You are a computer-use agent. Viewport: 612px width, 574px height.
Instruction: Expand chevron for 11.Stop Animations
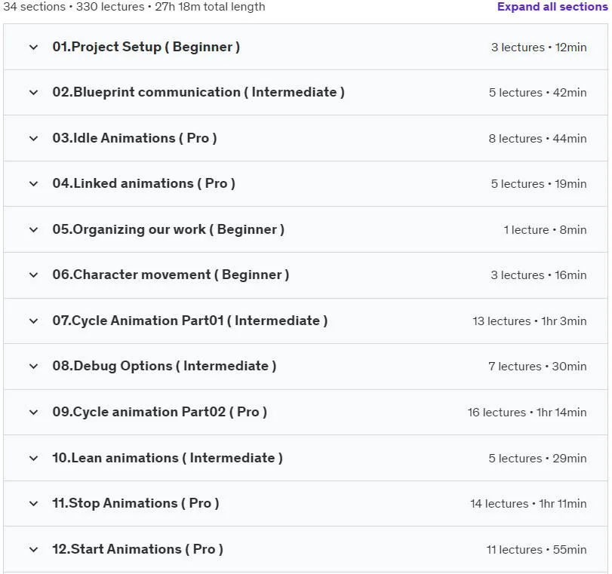[x=33, y=504]
